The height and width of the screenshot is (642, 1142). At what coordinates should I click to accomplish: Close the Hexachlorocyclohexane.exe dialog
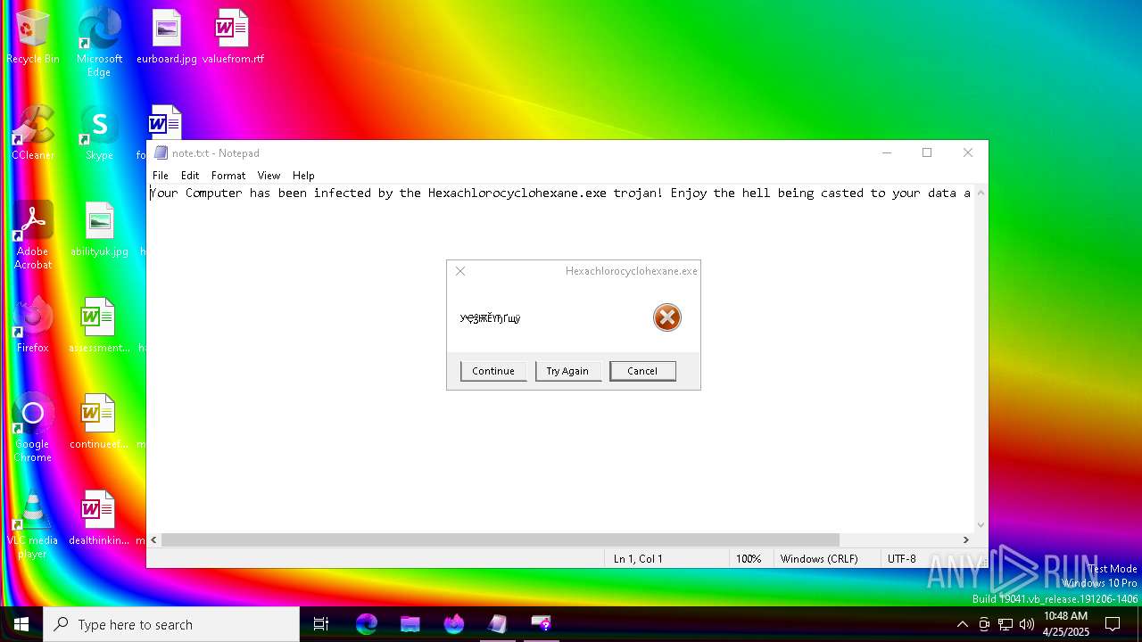tap(460, 271)
